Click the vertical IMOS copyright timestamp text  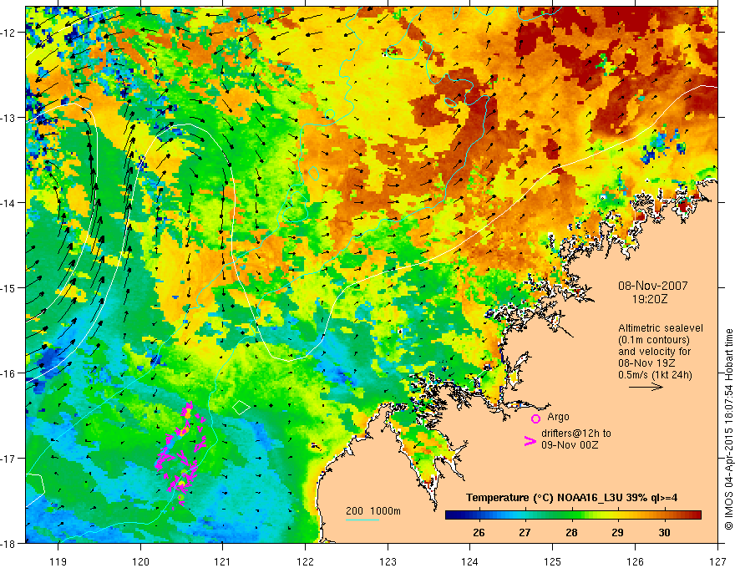pos(728,429)
